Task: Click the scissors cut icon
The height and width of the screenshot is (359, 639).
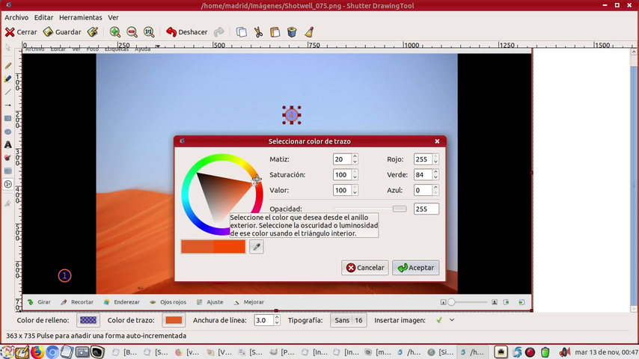Action: tap(258, 32)
